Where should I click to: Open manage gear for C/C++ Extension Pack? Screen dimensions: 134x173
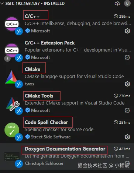(127, 57)
